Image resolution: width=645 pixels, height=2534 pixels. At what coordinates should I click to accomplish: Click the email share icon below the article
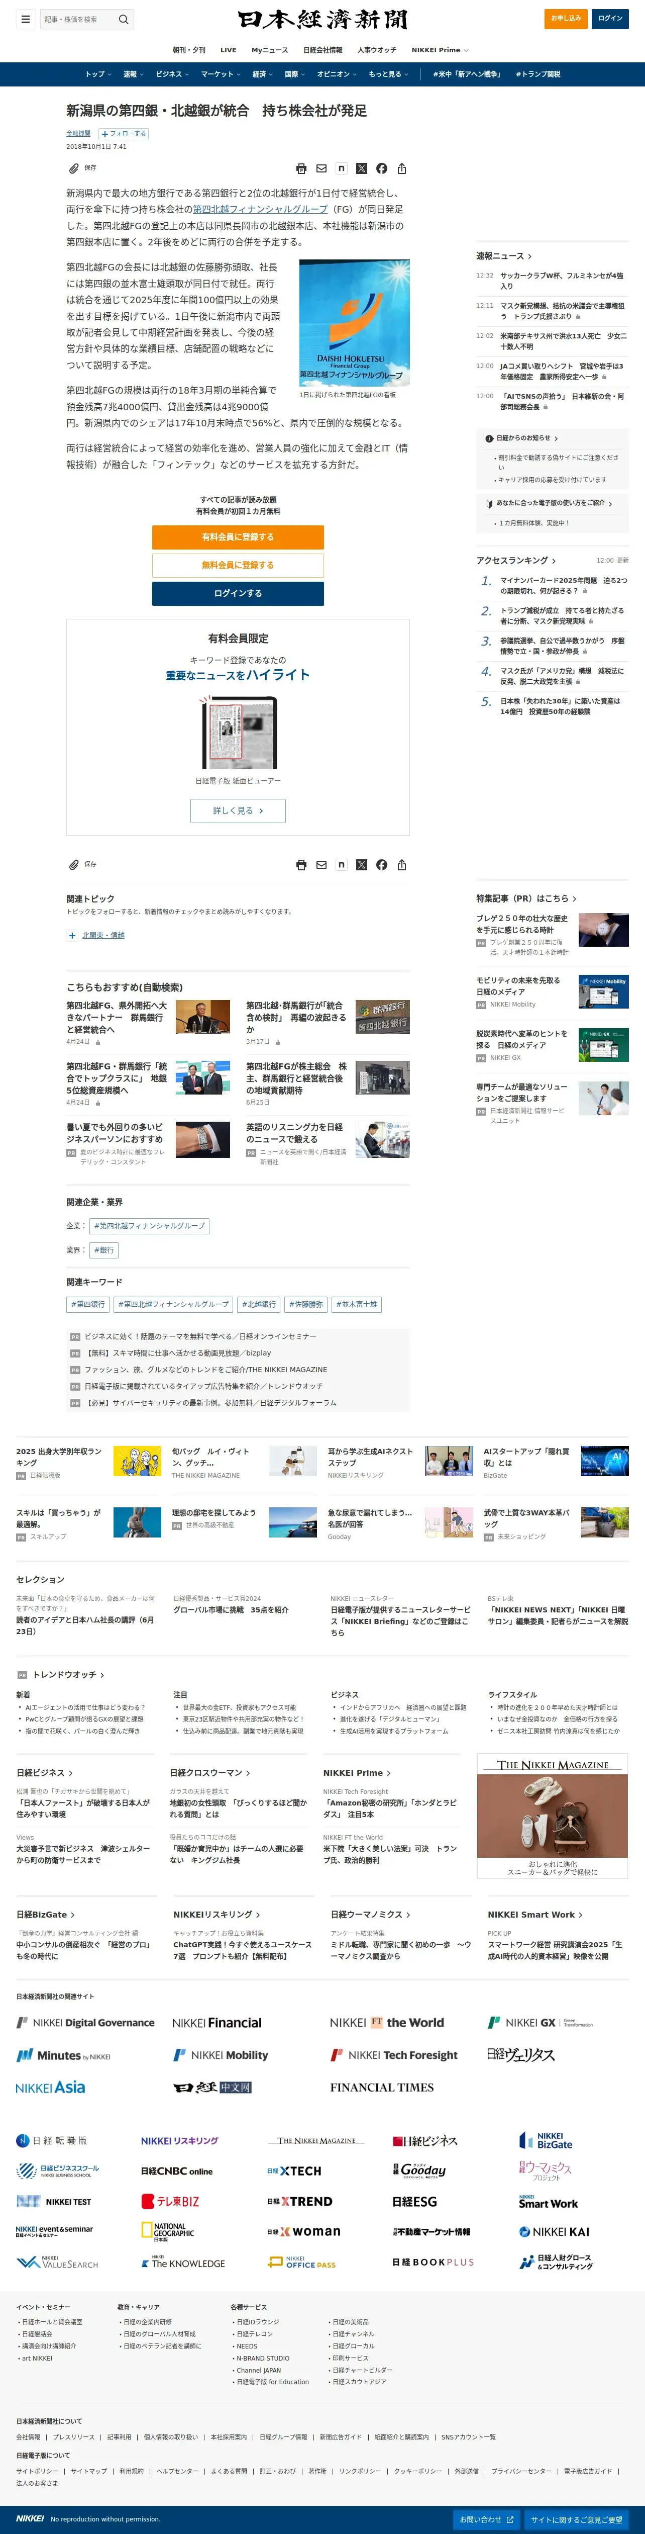pos(321,865)
